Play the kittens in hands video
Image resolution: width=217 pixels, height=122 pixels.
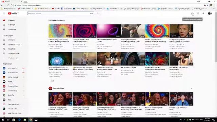coord(109,59)
